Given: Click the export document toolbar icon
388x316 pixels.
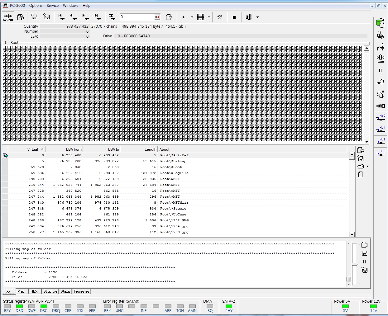Looking at the screenshot, I should (169, 17).
